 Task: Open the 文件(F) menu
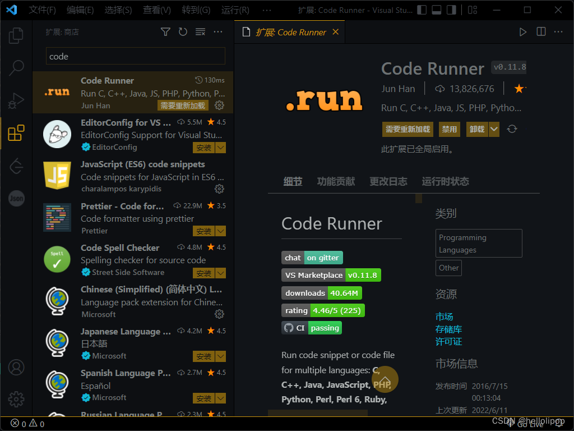click(x=42, y=10)
